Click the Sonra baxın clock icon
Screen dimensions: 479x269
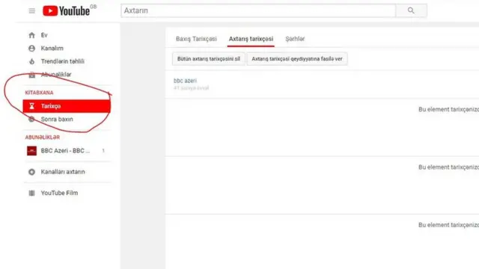31,120
